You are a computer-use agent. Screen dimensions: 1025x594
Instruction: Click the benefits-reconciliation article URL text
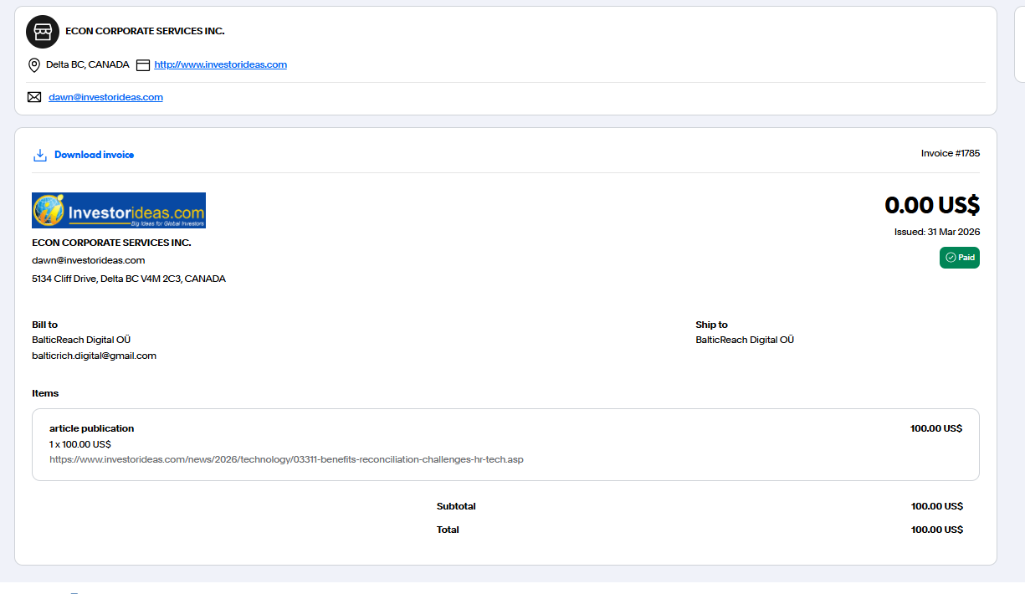286,459
